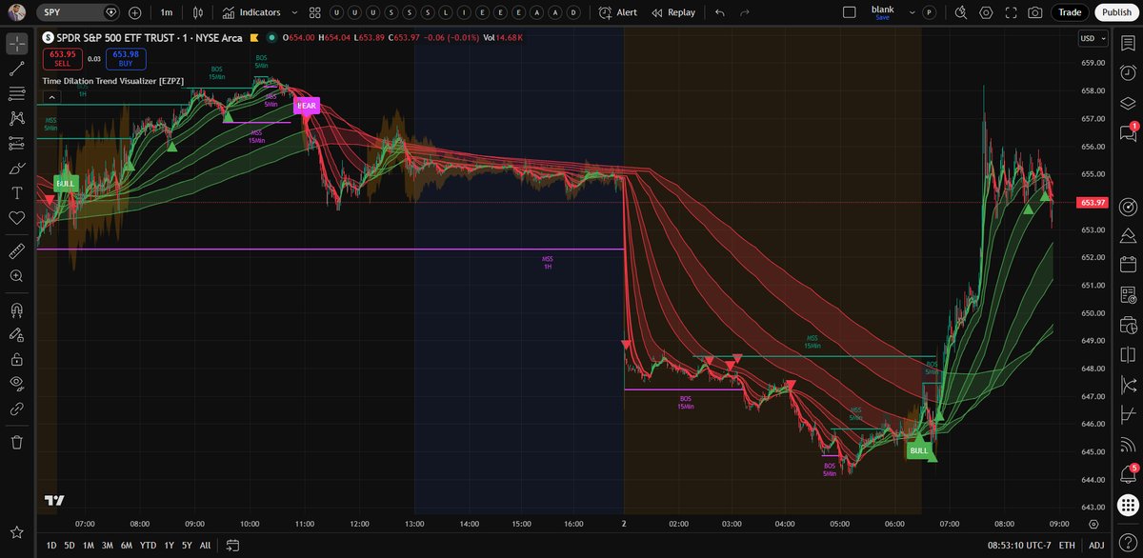The image size is (1143, 558).
Task: Open favorites toolbar star at bottom left
Action: click(x=16, y=531)
